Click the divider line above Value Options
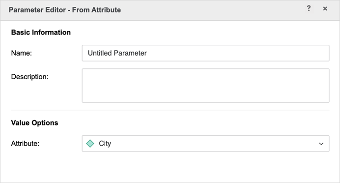The width and height of the screenshot is (340, 183). tap(170, 110)
